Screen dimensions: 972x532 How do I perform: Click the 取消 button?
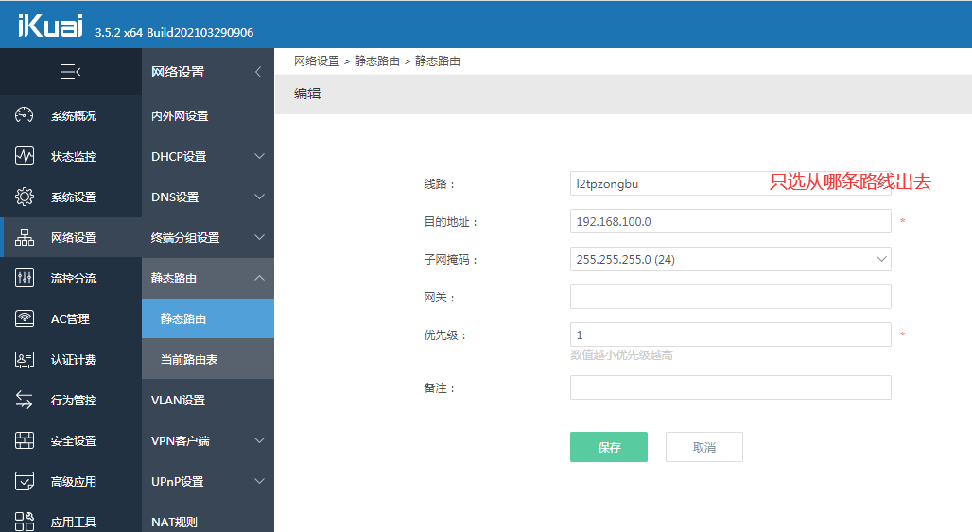(x=704, y=447)
